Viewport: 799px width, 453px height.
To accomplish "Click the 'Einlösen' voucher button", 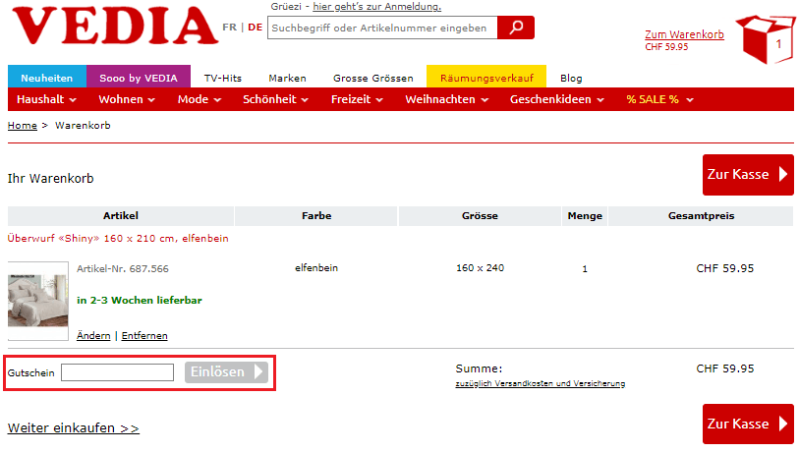I will [x=226, y=372].
